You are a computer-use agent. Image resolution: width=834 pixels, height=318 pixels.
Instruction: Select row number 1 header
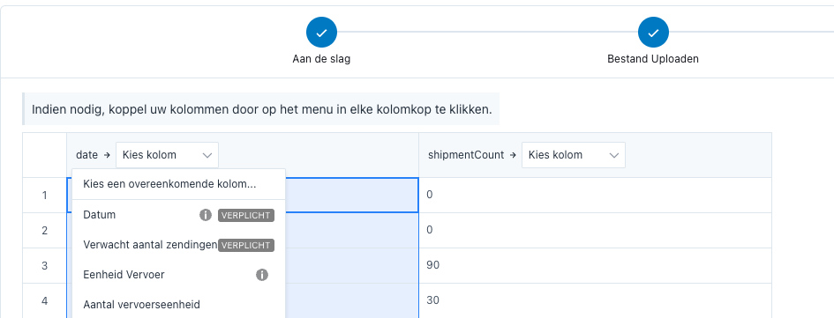click(x=45, y=196)
